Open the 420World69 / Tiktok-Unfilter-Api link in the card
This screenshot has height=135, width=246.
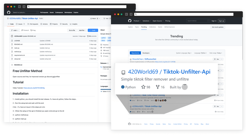click(x=169, y=72)
